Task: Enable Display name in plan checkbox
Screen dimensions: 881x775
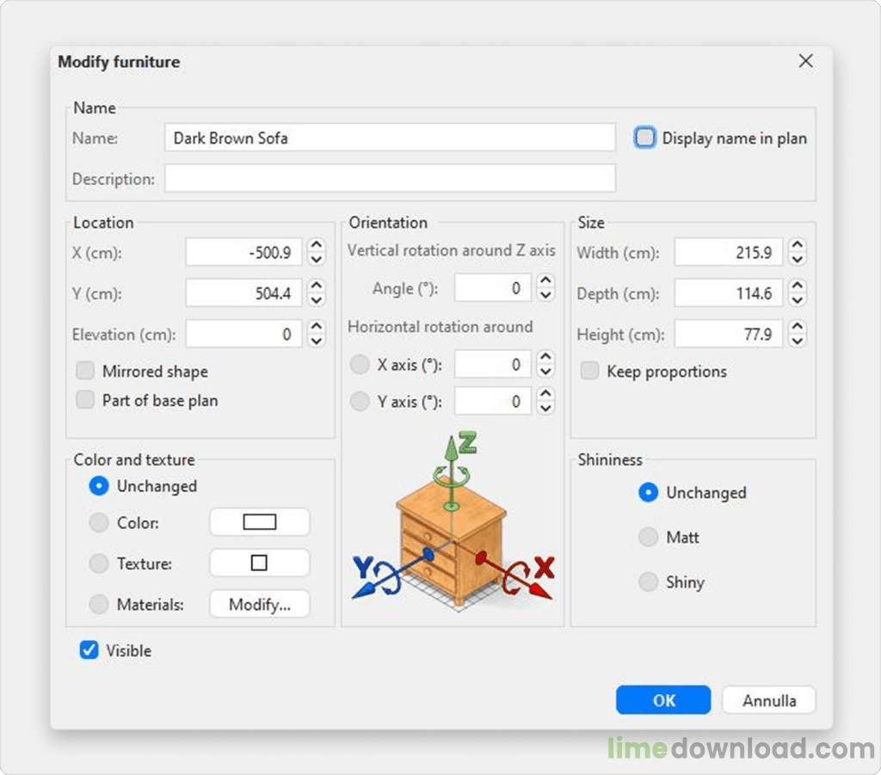Action: coord(644,138)
